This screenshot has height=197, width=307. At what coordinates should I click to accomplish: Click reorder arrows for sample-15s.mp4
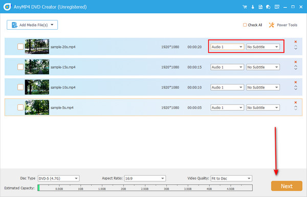coord(296,68)
